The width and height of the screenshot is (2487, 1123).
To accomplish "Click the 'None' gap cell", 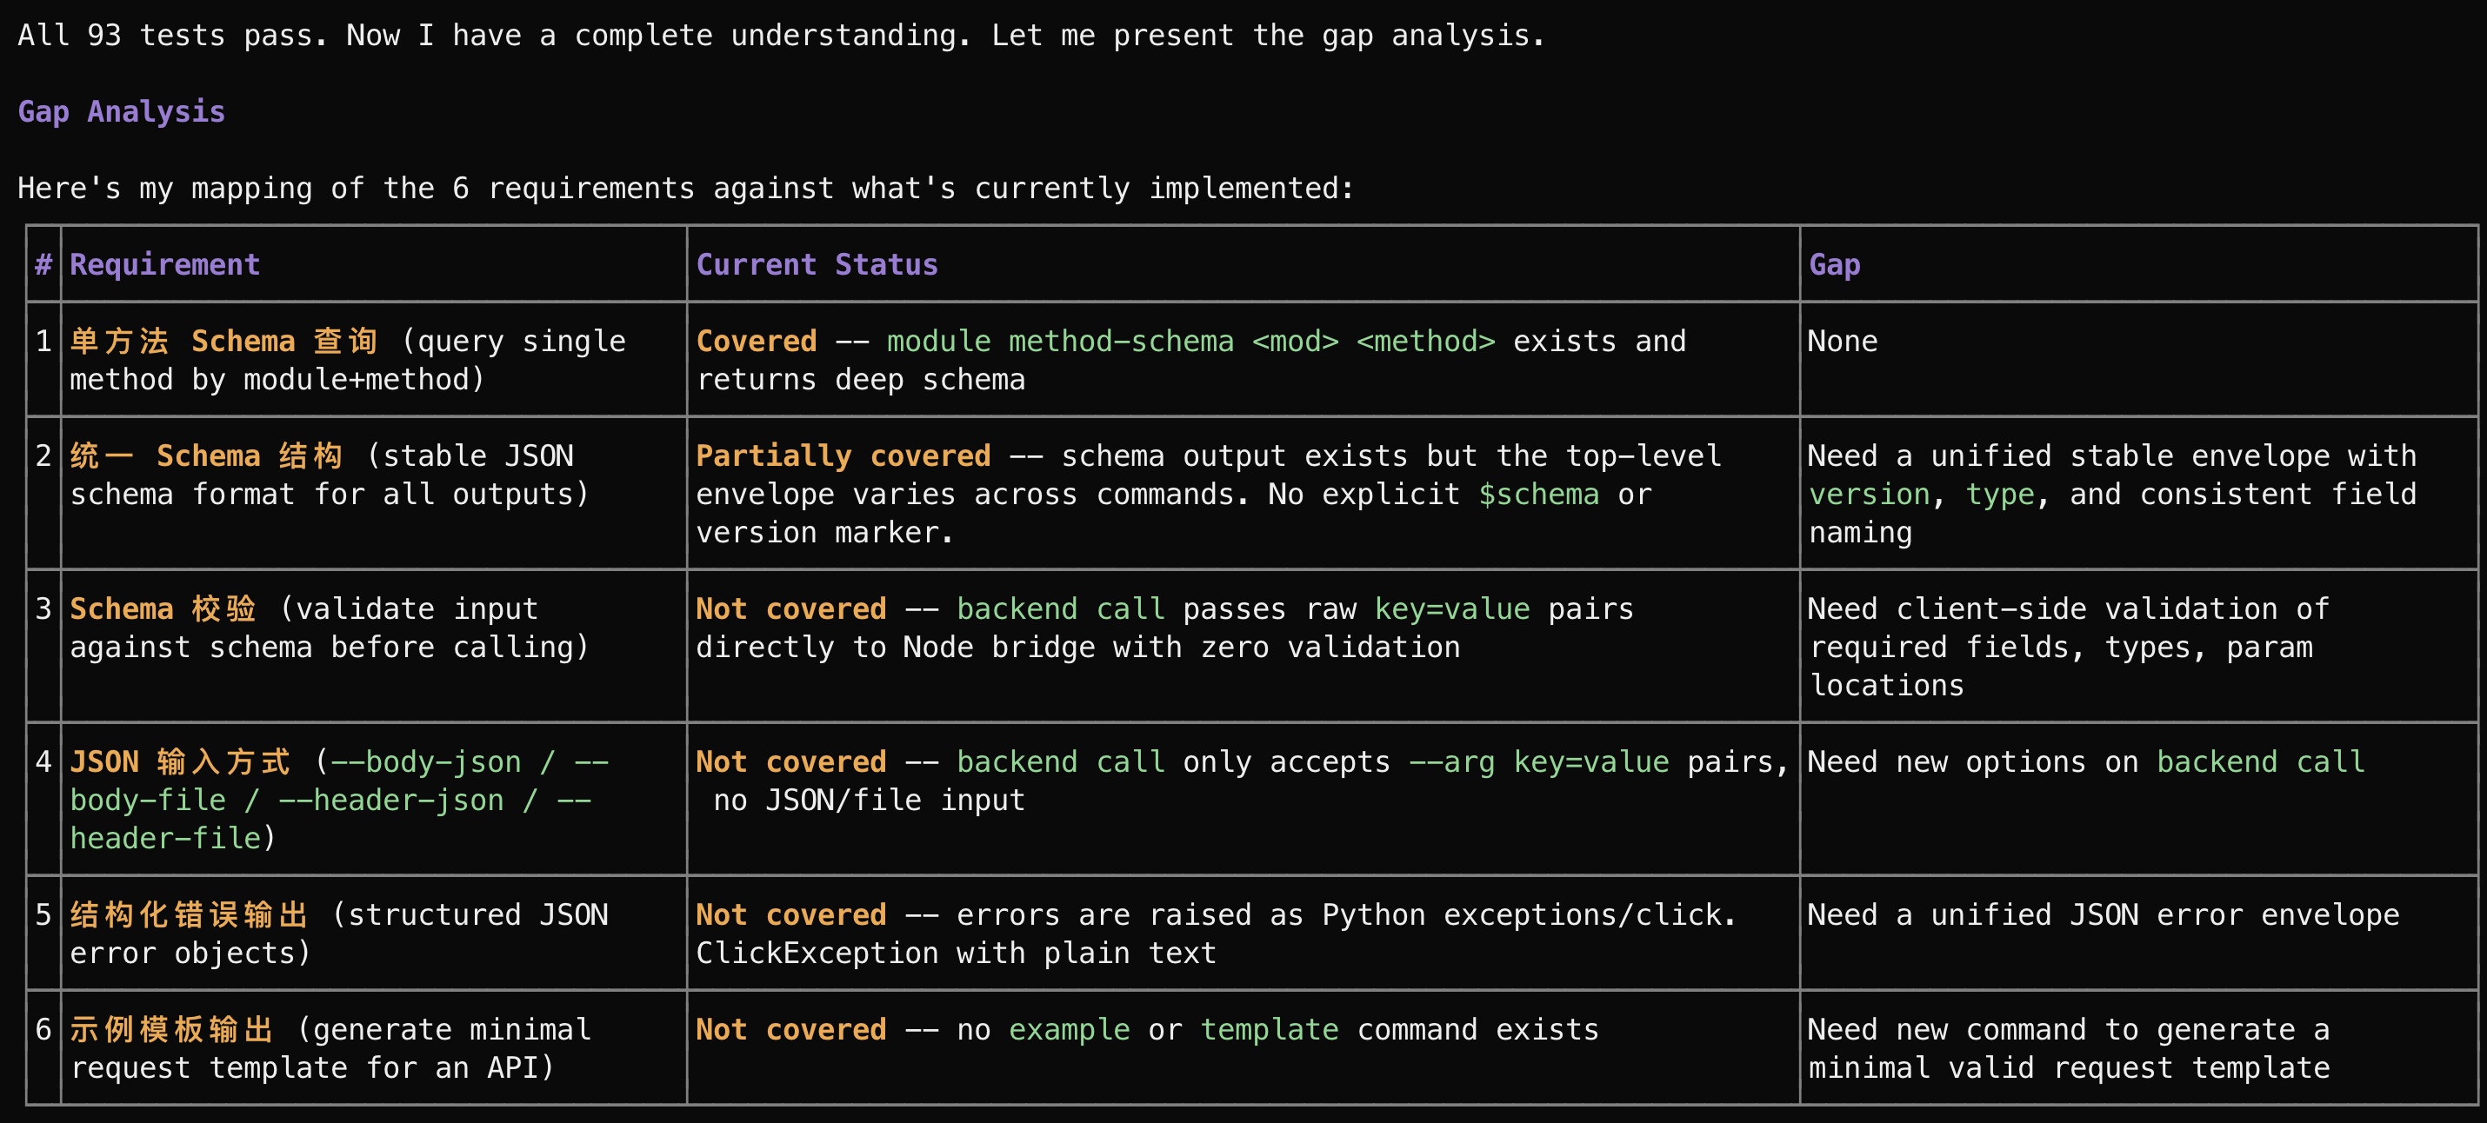I will coord(1842,342).
